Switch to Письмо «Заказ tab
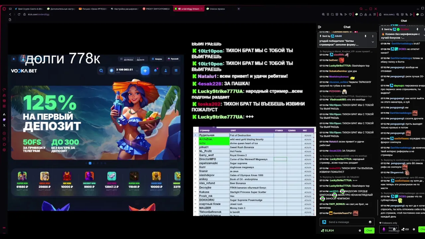Viewport: 425px width, 239px height. click(x=93, y=9)
